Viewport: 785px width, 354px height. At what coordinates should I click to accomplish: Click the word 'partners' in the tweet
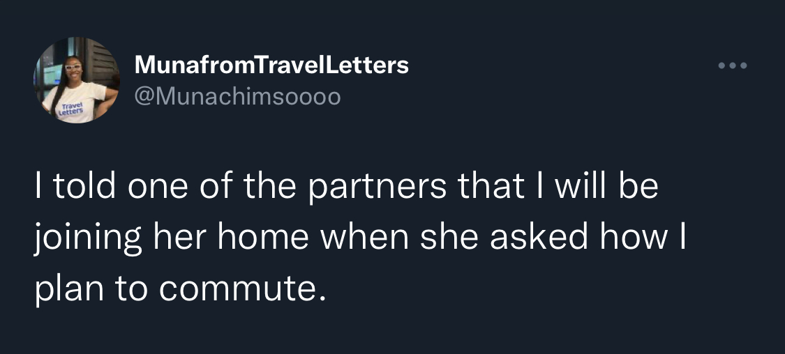pos(377,188)
